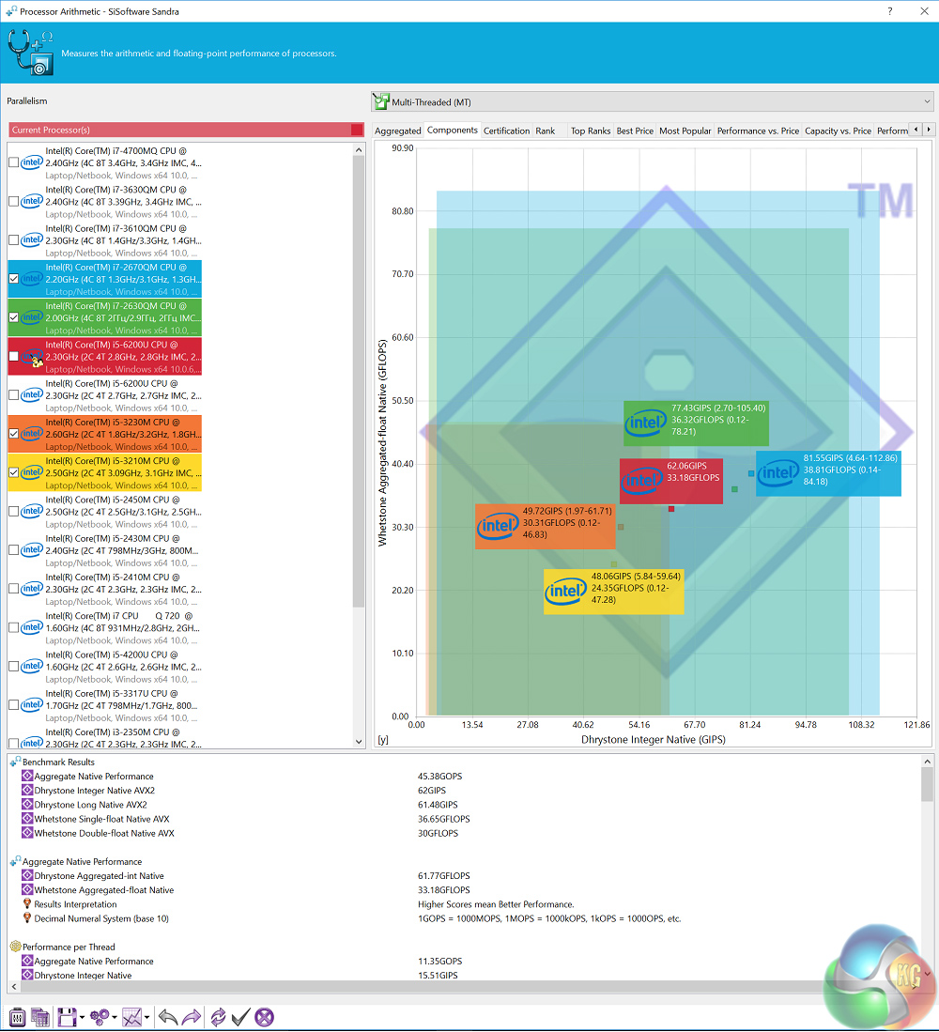
Task: Open the Top Ranks tab
Action: coord(591,131)
